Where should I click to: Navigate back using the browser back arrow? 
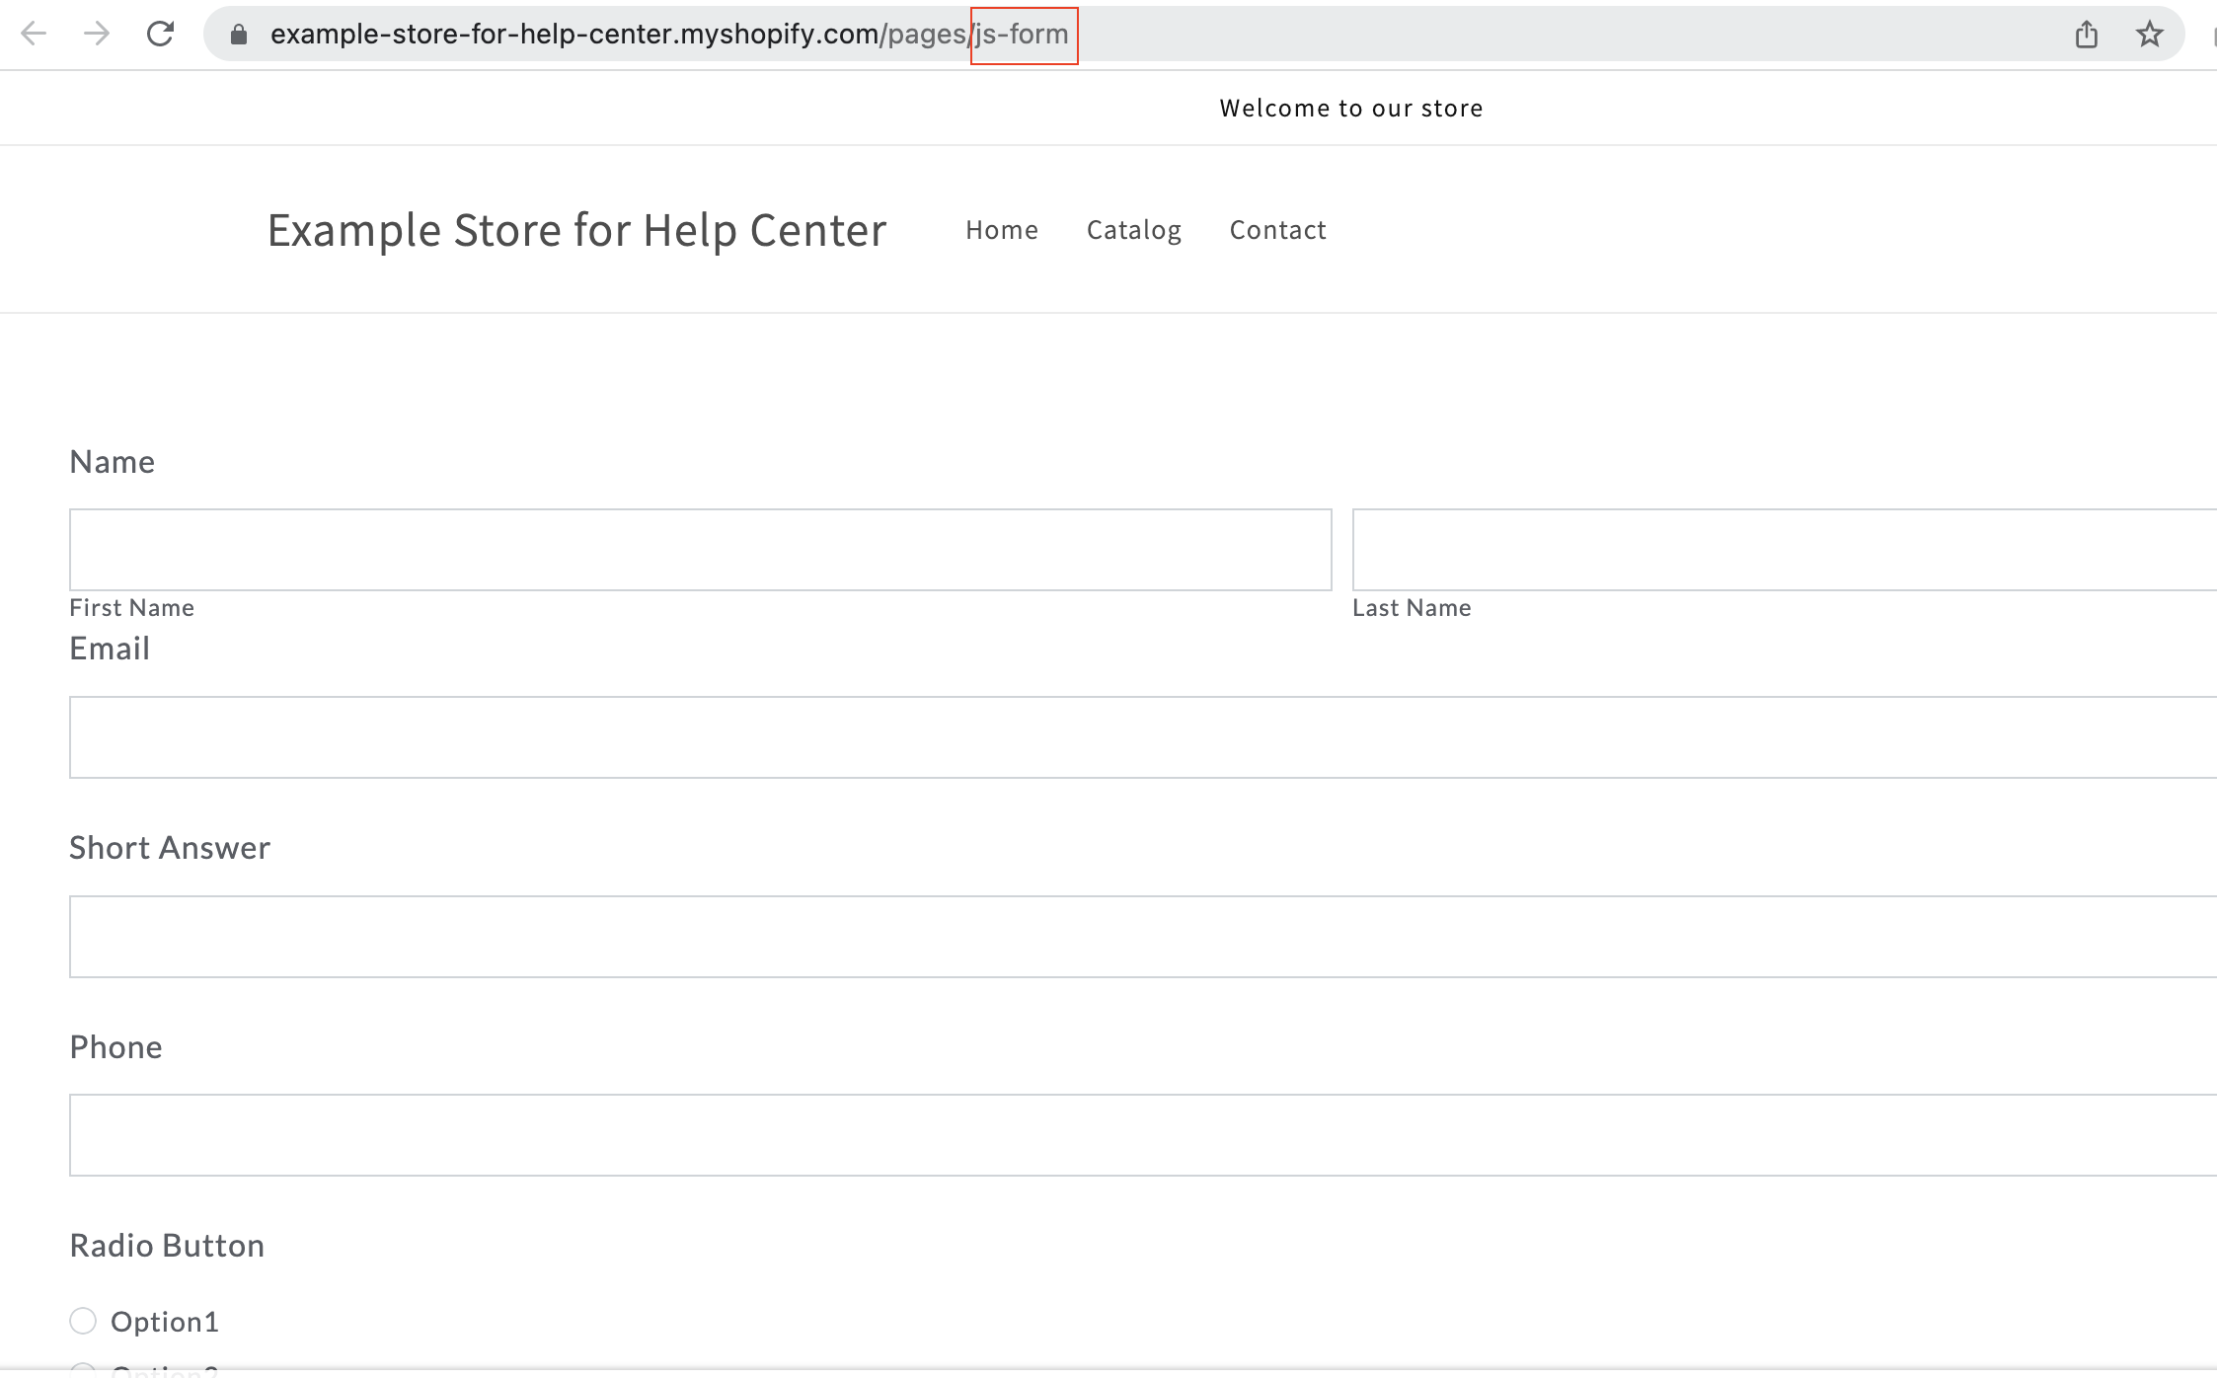click(x=35, y=34)
